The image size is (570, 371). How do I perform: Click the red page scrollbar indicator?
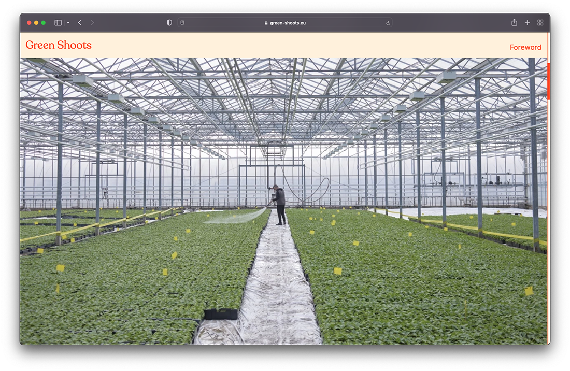point(549,81)
